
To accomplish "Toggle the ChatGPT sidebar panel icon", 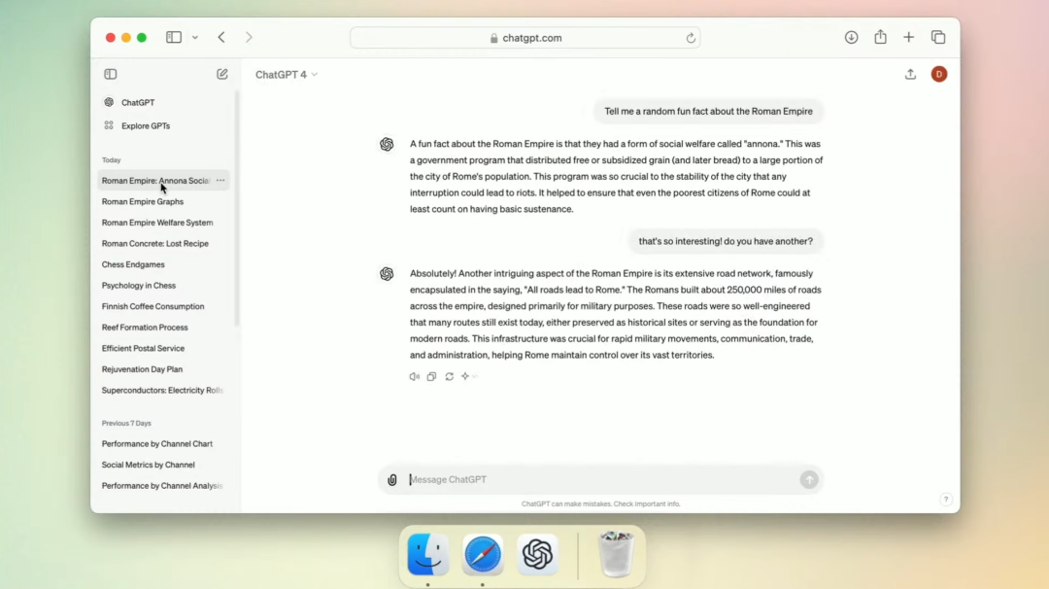I will click(x=111, y=74).
